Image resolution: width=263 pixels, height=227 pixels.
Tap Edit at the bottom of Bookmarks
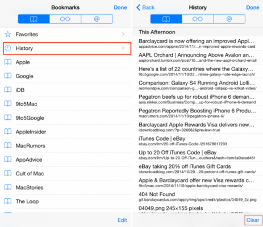coord(122,220)
